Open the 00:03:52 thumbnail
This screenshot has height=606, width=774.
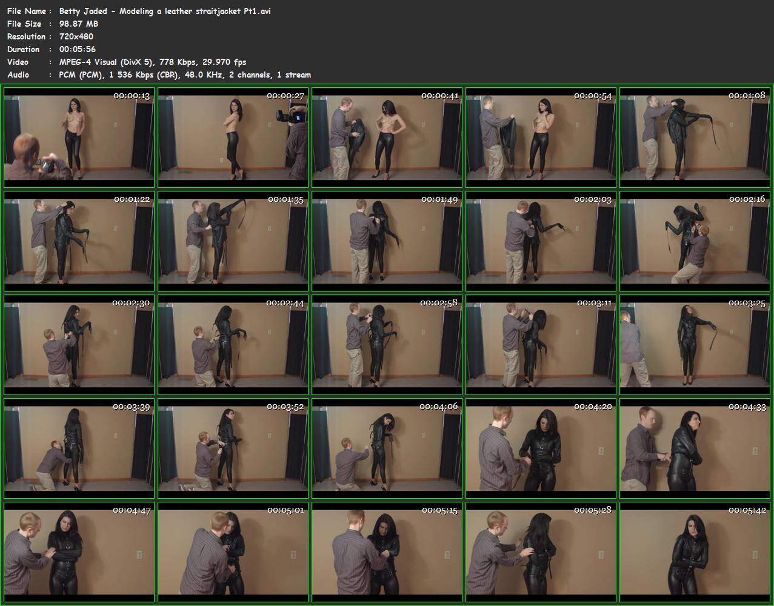tap(233, 448)
